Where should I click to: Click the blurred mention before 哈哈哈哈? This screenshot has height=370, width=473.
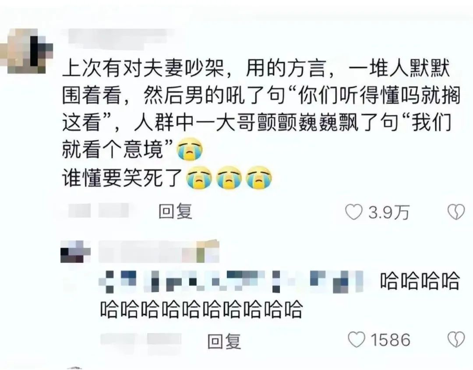[x=231, y=282]
